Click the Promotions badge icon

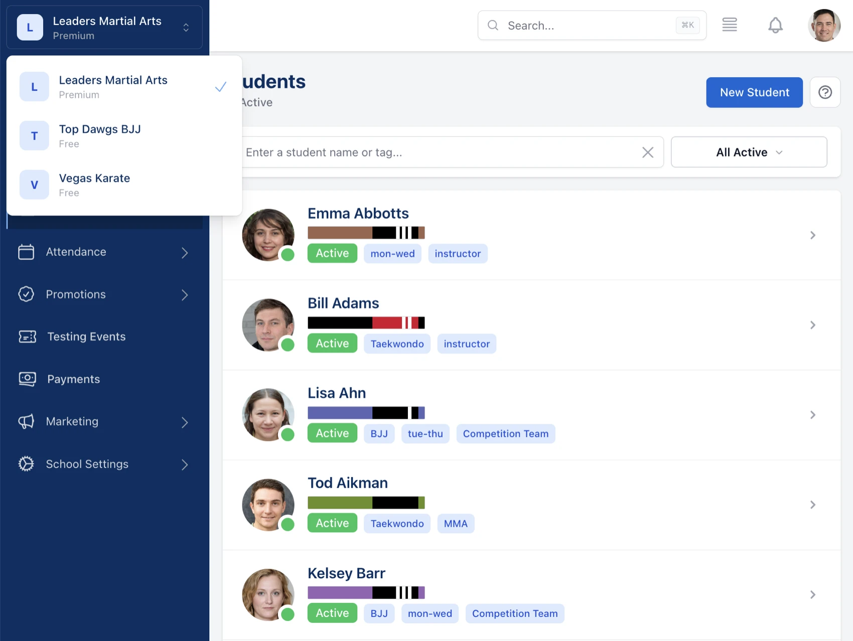pyautogui.click(x=26, y=294)
